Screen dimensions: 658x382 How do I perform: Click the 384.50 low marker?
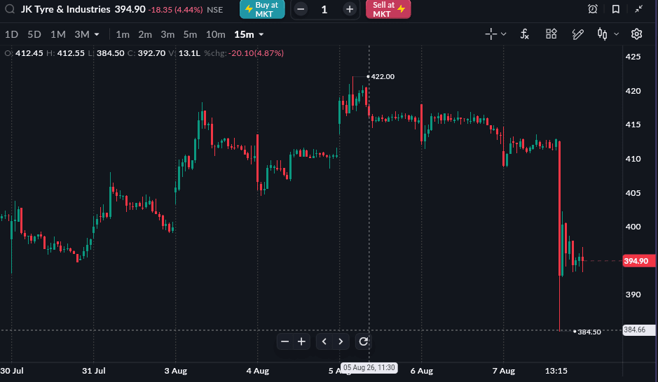589,332
